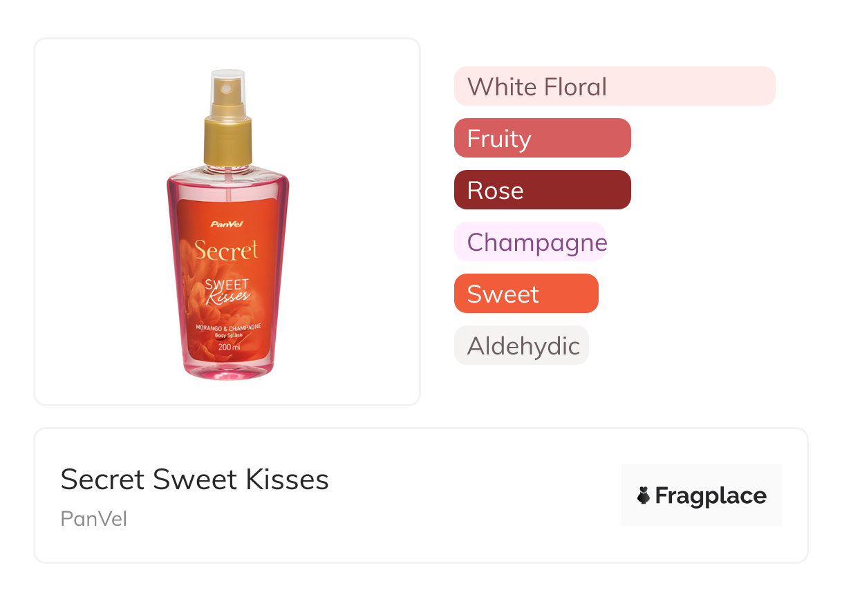Select the White Floral accord bar
This screenshot has height=597, width=842.
pyautogui.click(x=614, y=86)
